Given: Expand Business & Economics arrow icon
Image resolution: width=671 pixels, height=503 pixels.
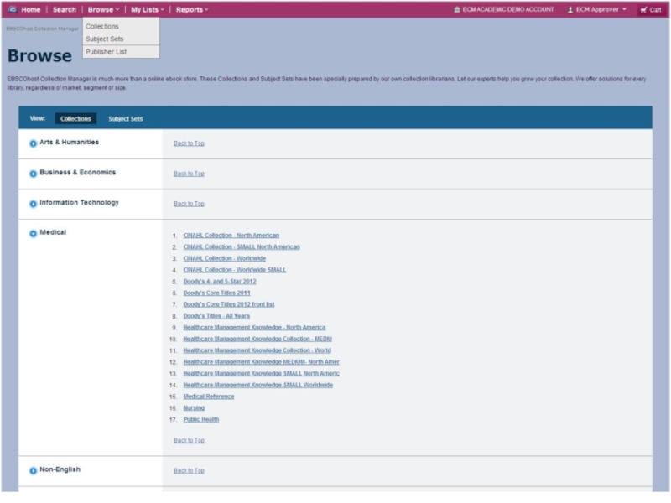Looking at the screenshot, I should point(34,174).
